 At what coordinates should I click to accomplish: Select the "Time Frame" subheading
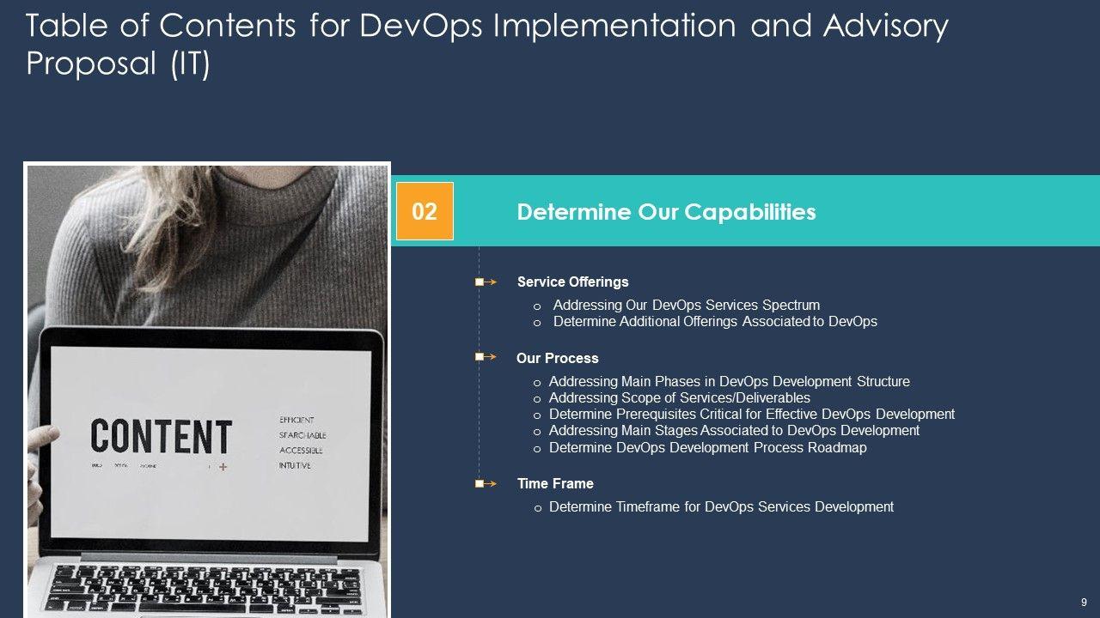point(555,484)
